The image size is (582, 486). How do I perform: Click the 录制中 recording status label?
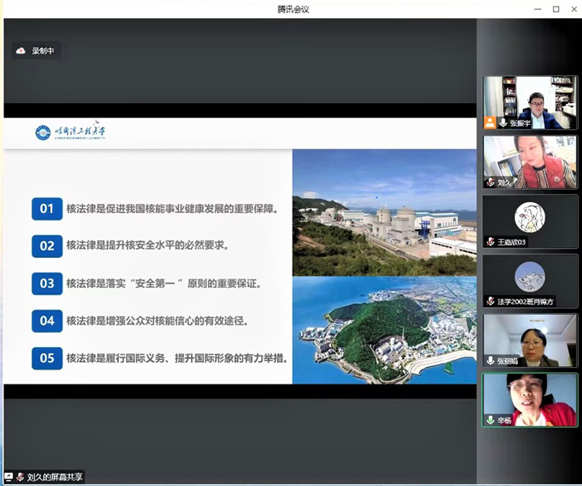click(x=42, y=51)
